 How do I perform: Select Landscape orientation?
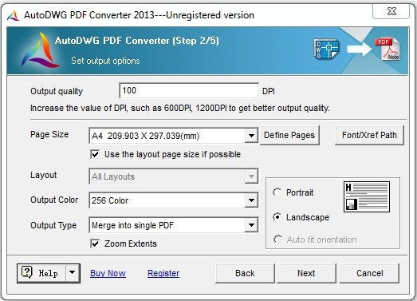tap(277, 217)
